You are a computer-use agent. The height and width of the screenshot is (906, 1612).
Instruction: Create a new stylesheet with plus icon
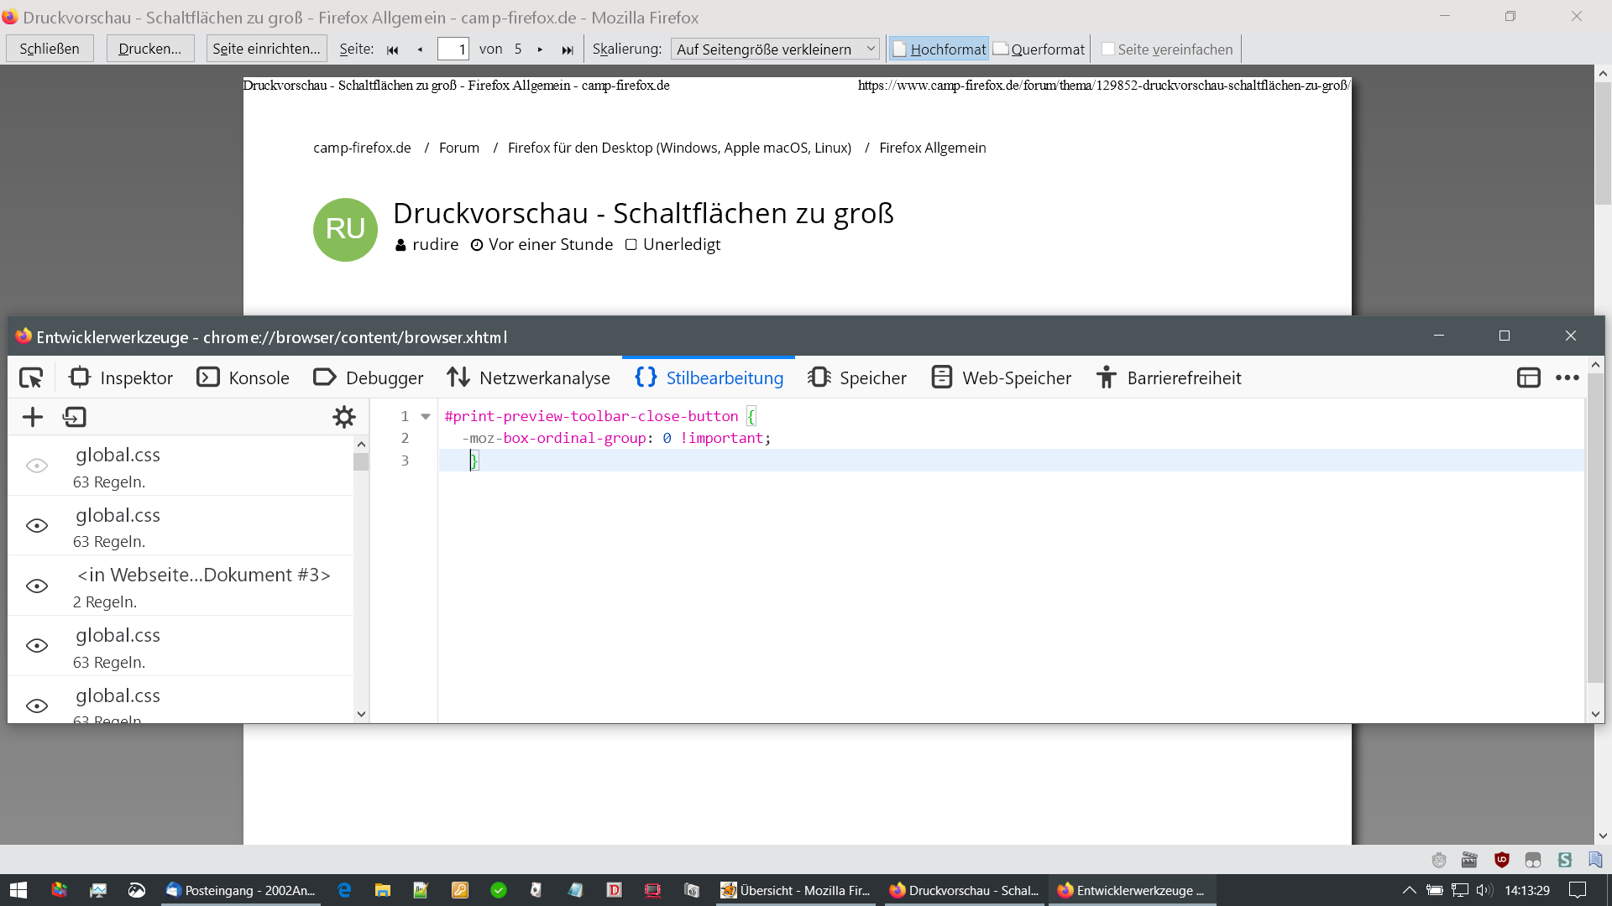pyautogui.click(x=33, y=417)
